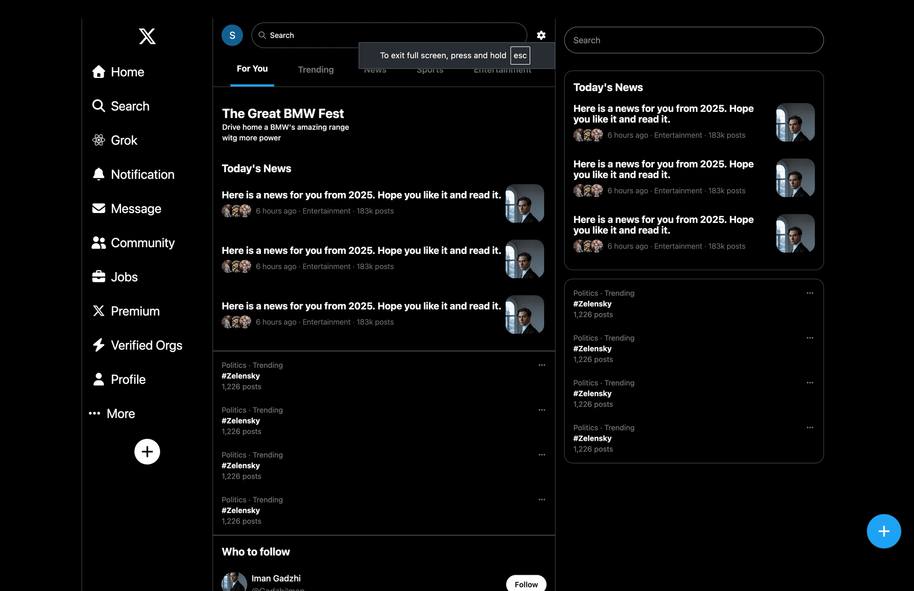Follow Iman Gadzhi

pyautogui.click(x=526, y=584)
